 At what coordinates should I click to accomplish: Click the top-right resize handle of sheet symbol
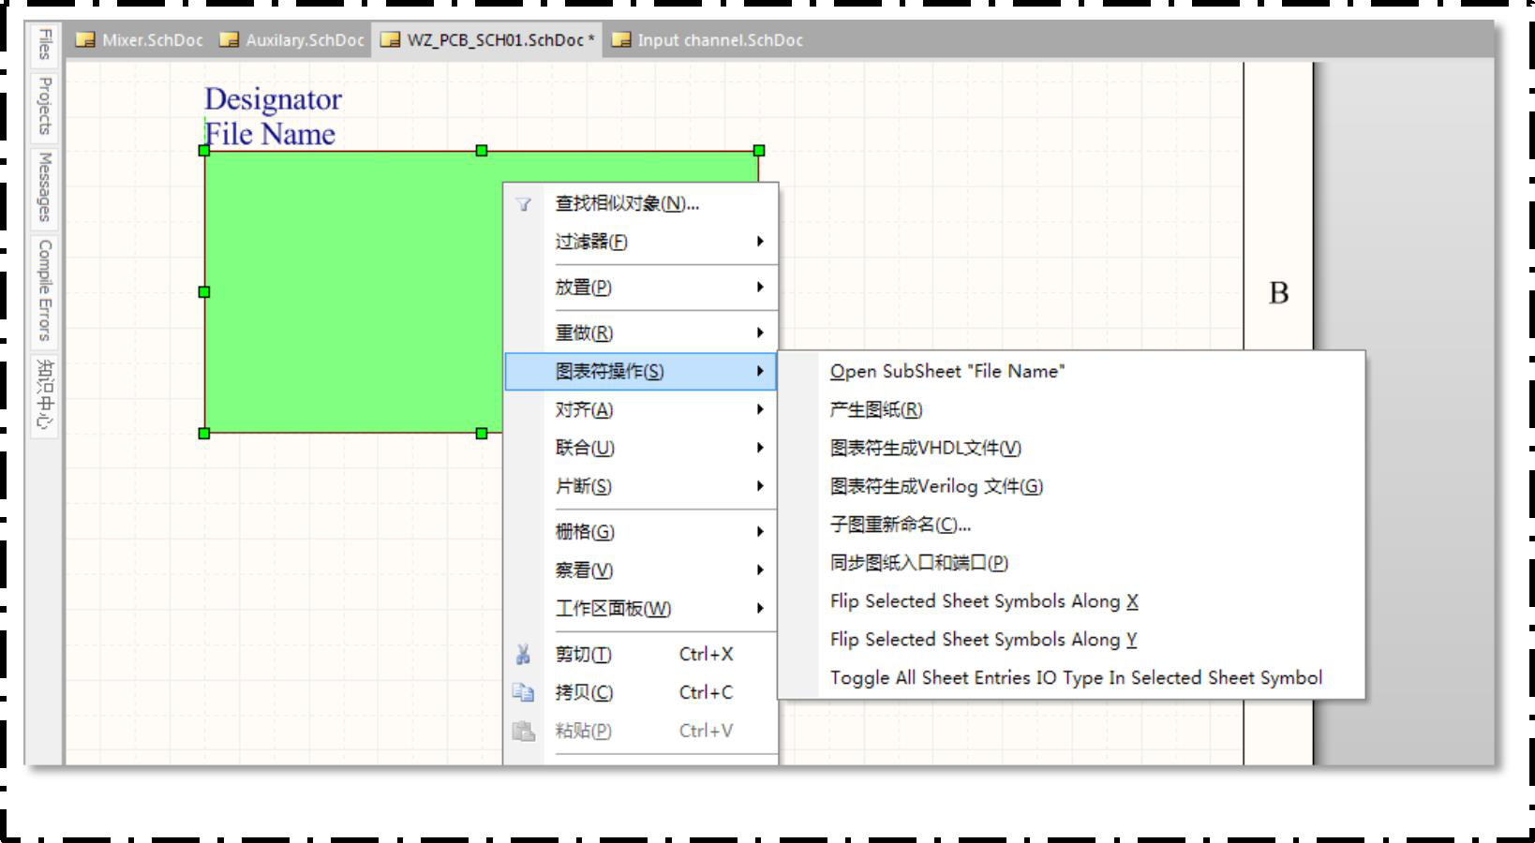[x=759, y=151]
